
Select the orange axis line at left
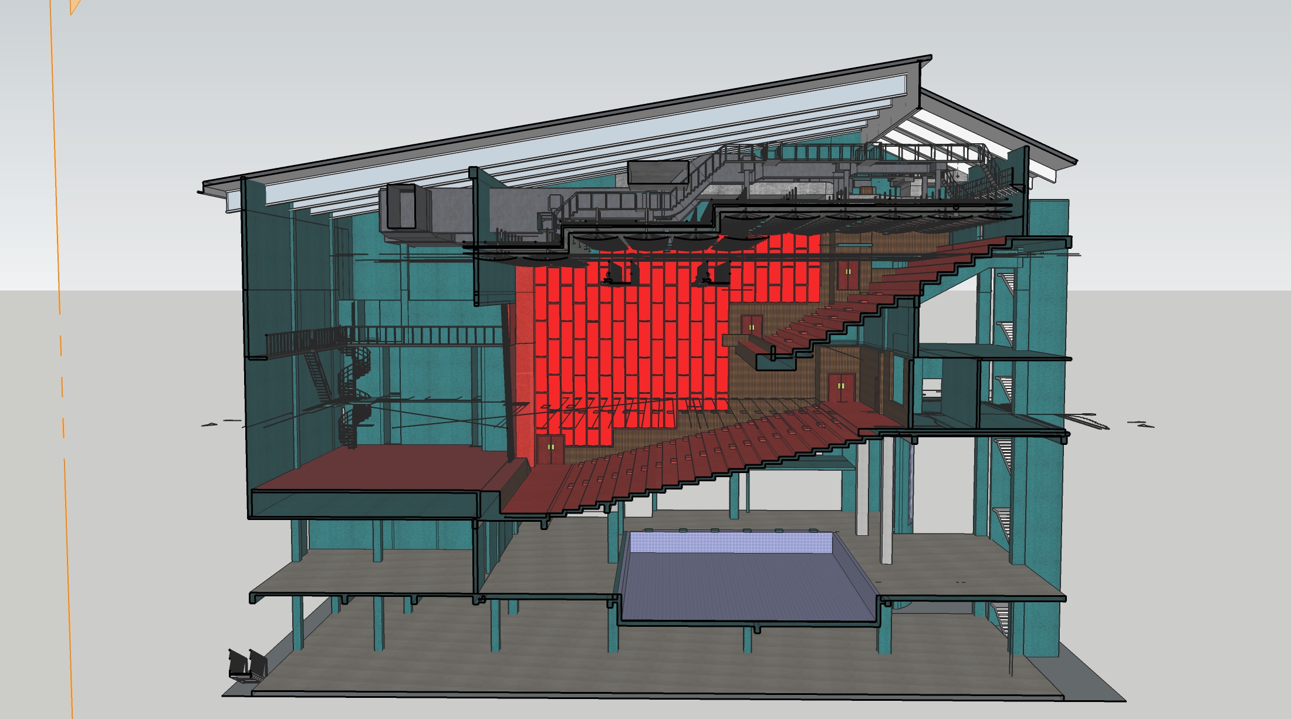(x=56, y=176)
